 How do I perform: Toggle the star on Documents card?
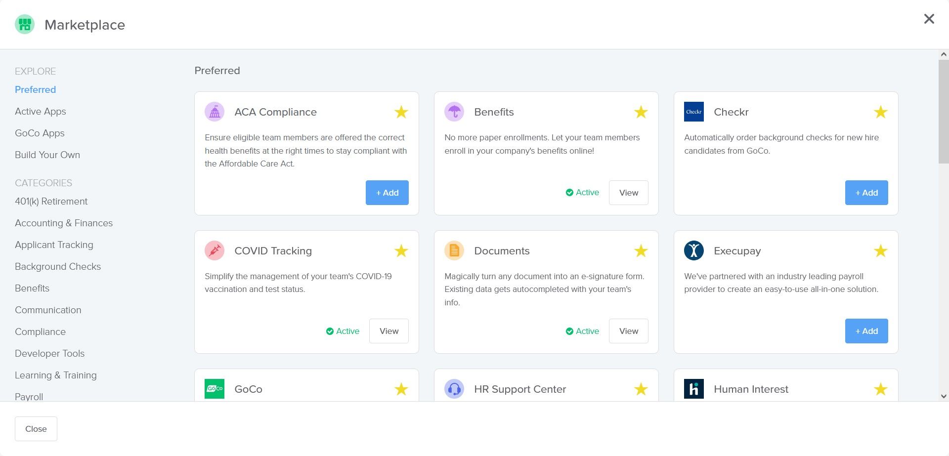pyautogui.click(x=641, y=251)
